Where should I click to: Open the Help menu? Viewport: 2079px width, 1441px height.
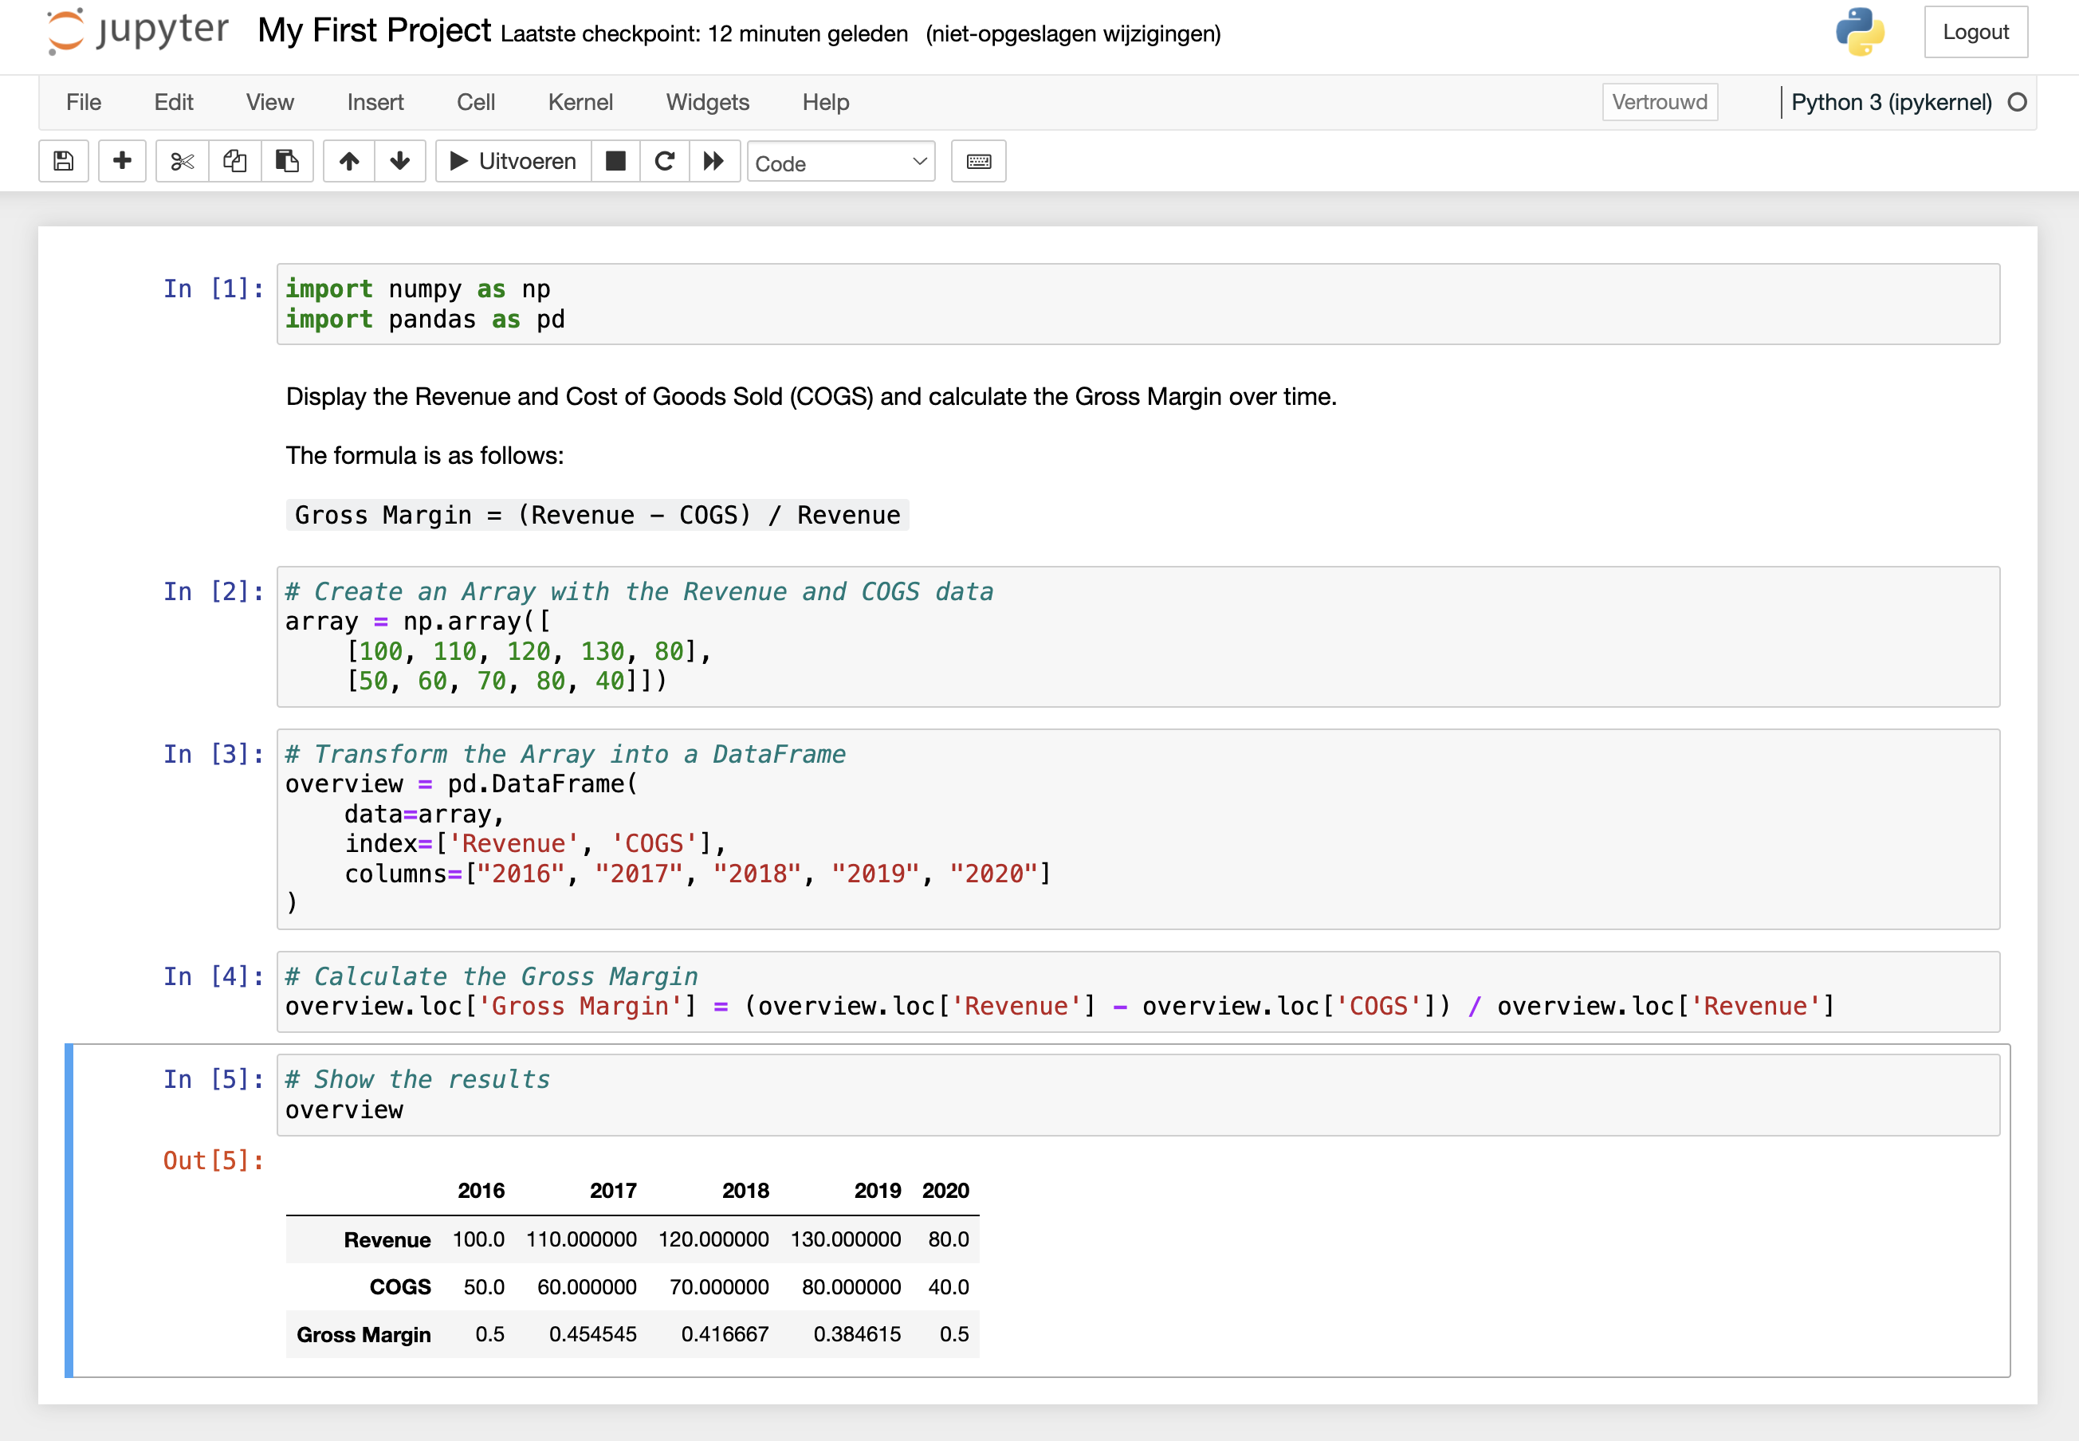825,102
